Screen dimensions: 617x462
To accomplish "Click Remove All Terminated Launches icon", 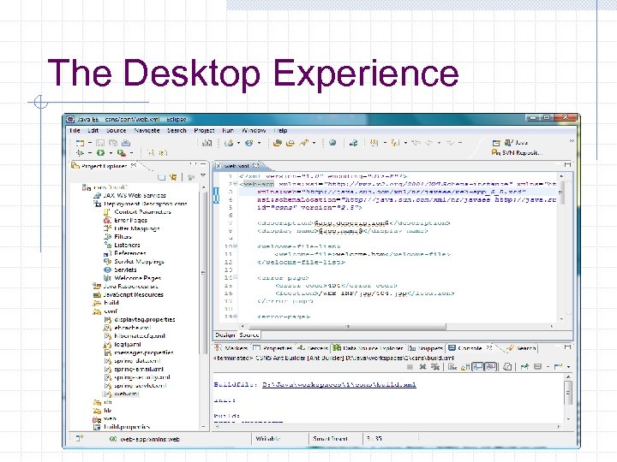I will (435, 367).
